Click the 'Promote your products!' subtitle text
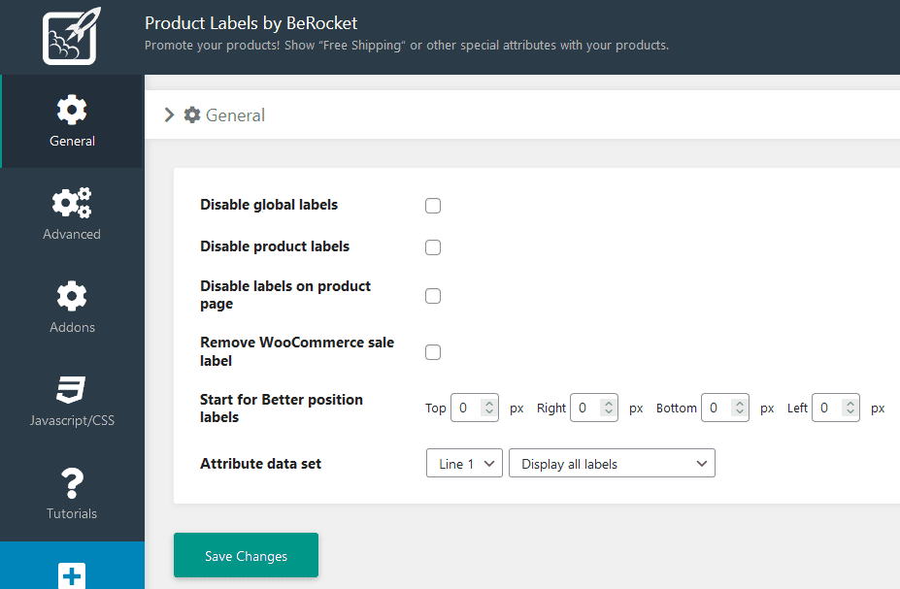 pos(407,46)
